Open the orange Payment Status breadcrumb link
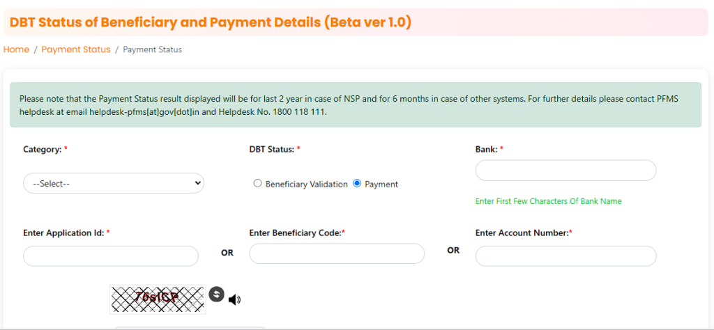Image resolution: width=714 pixels, height=330 pixels. pos(76,49)
